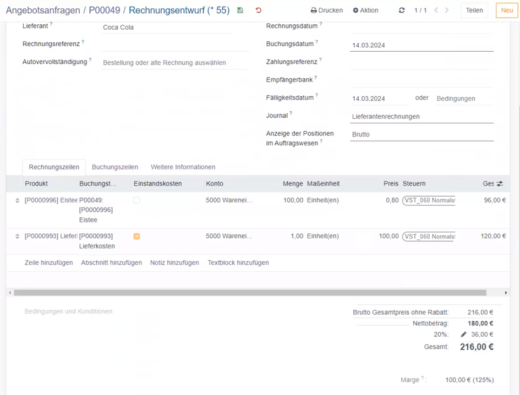Screen dimensions: 520x395
Task: Uncheck Einstandskosten for Lieferkosten line
Action: coord(136,237)
